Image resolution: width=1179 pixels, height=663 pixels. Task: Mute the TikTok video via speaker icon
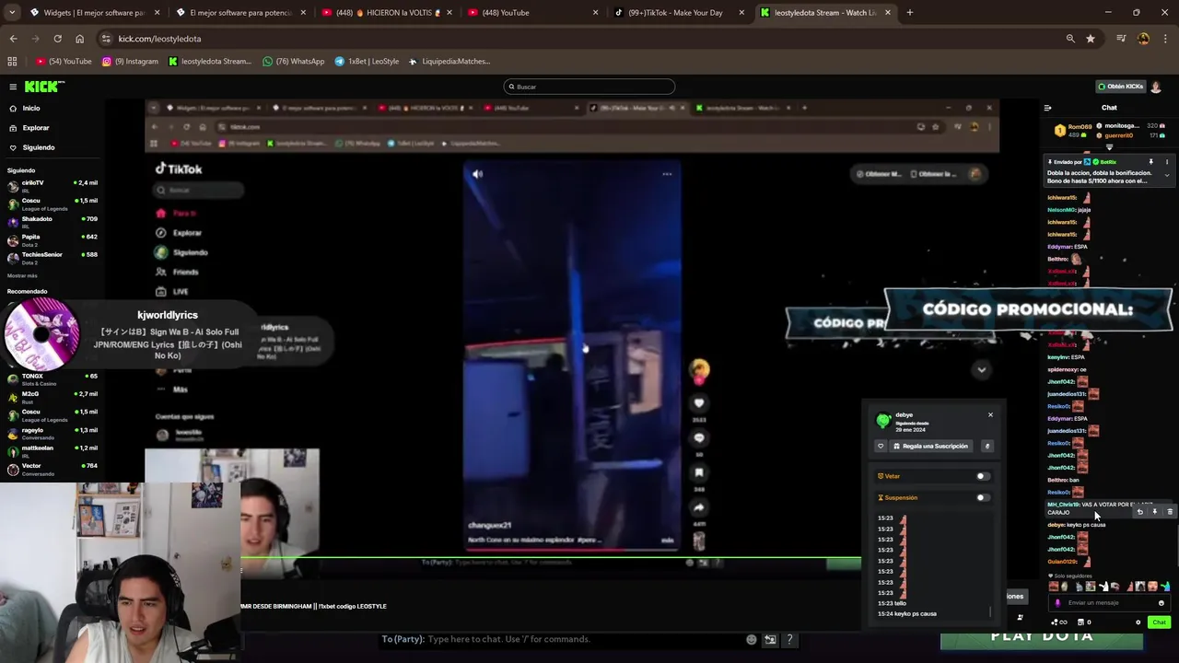(x=477, y=174)
